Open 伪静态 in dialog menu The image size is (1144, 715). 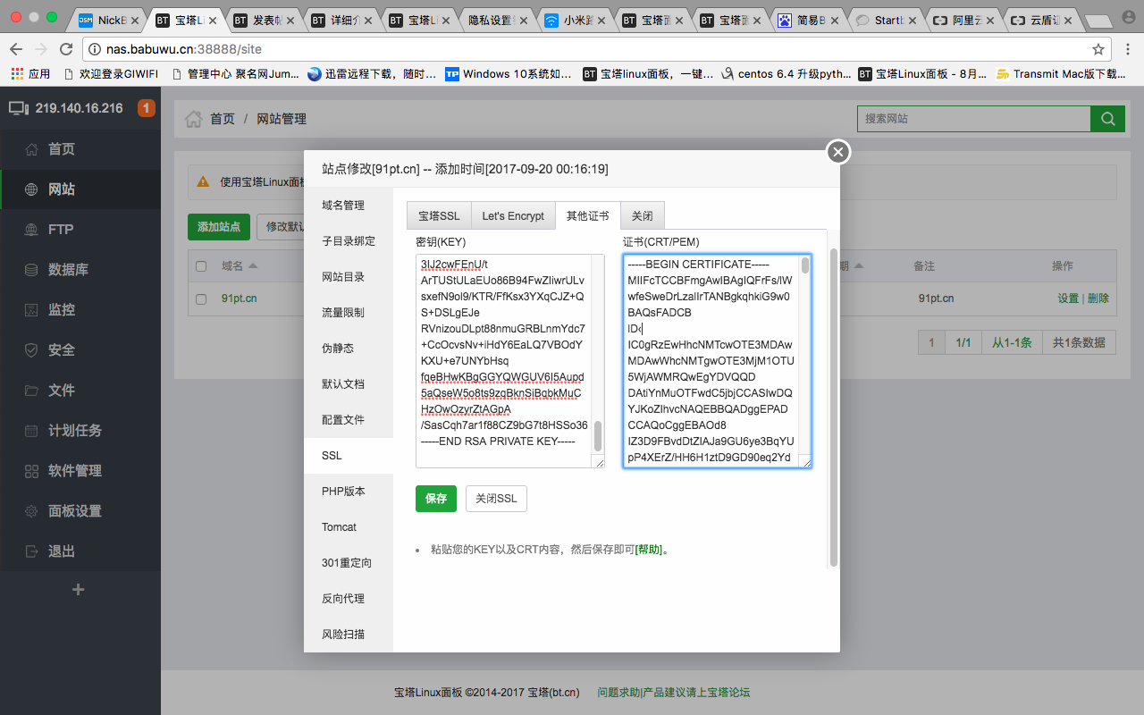coord(349,349)
